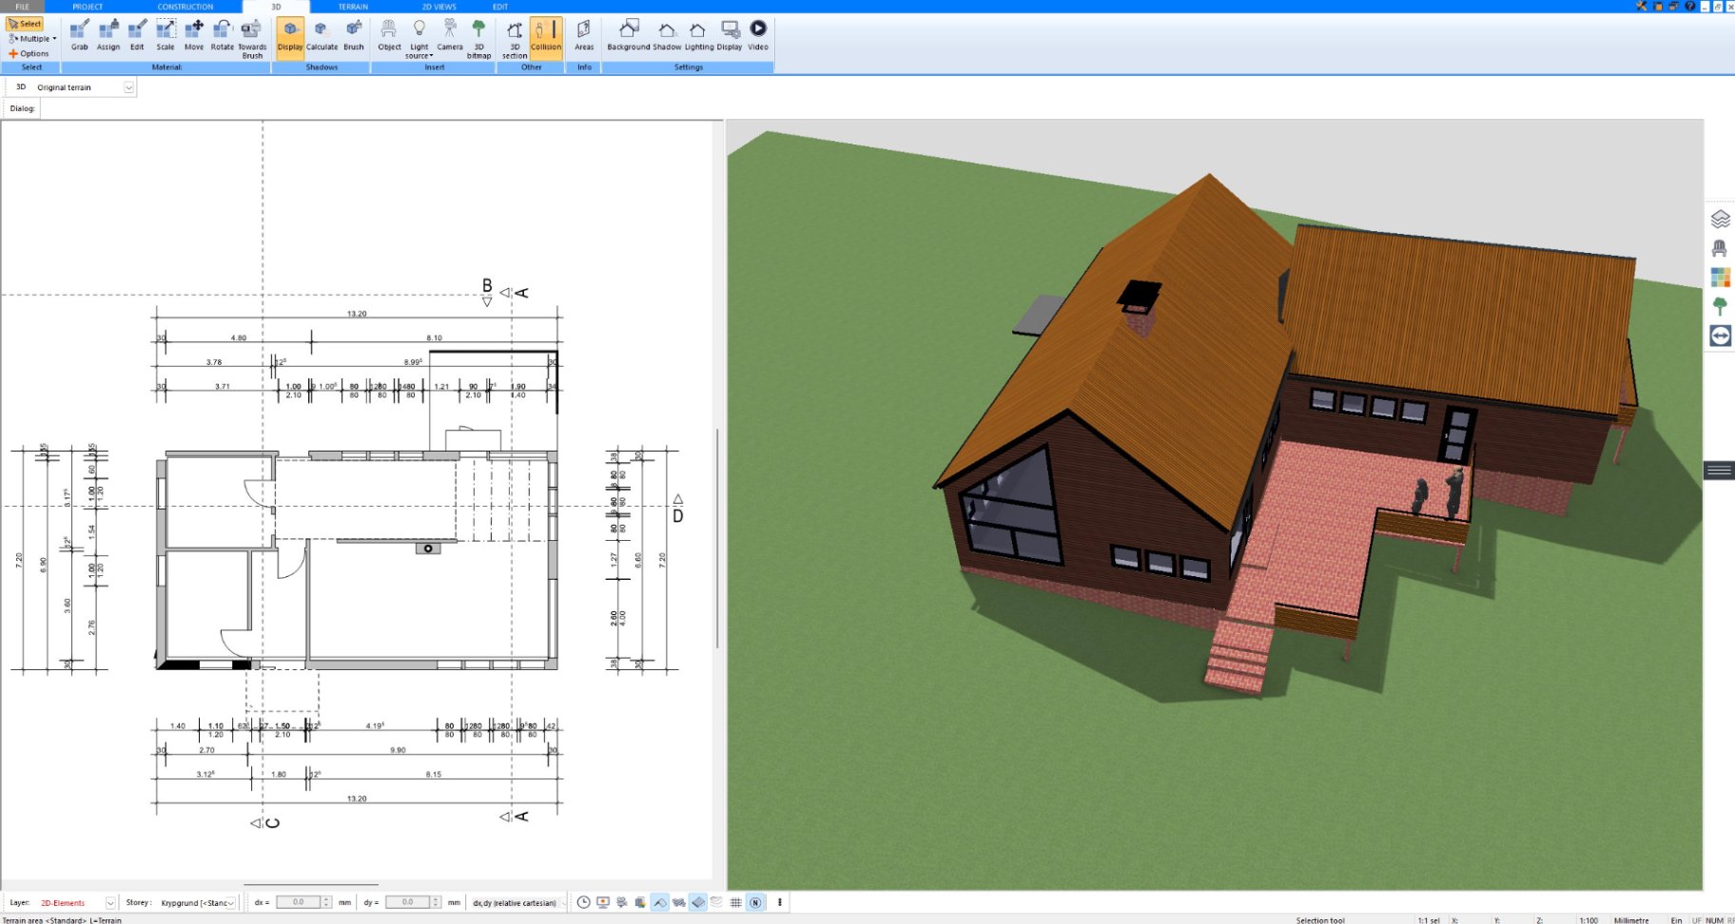Toggle Collision detection
Image resolution: width=1735 pixels, height=924 pixels.
pos(546,38)
